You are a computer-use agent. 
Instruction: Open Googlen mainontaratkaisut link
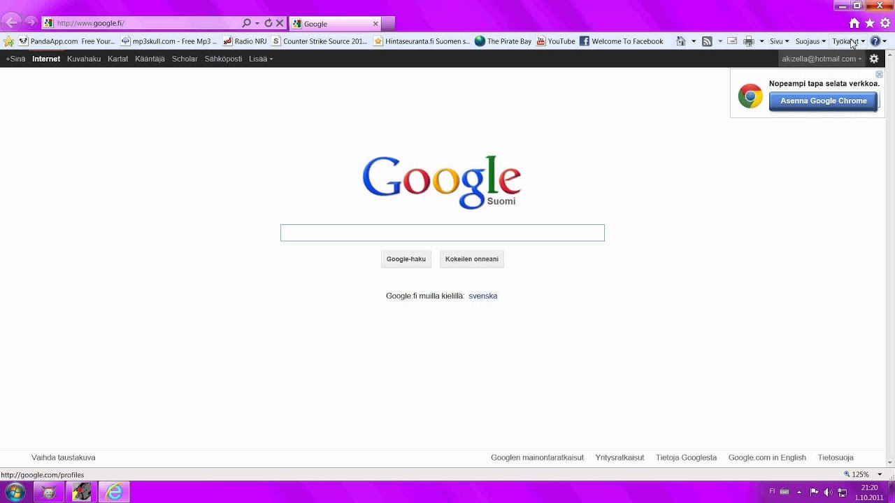point(537,458)
